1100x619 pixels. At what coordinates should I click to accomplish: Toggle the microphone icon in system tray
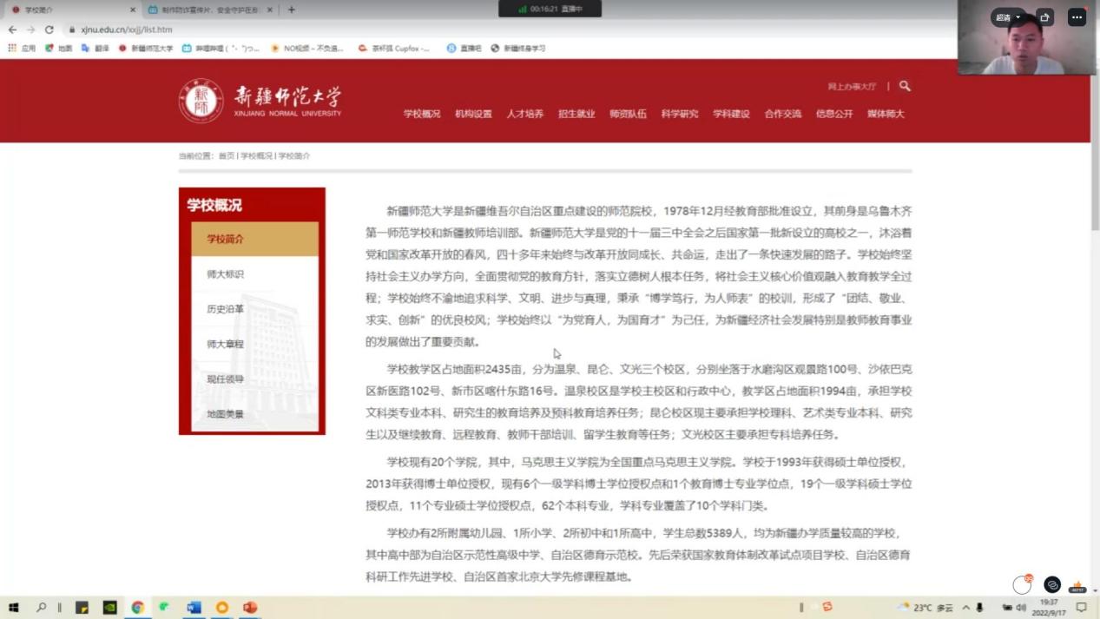pos(979,608)
